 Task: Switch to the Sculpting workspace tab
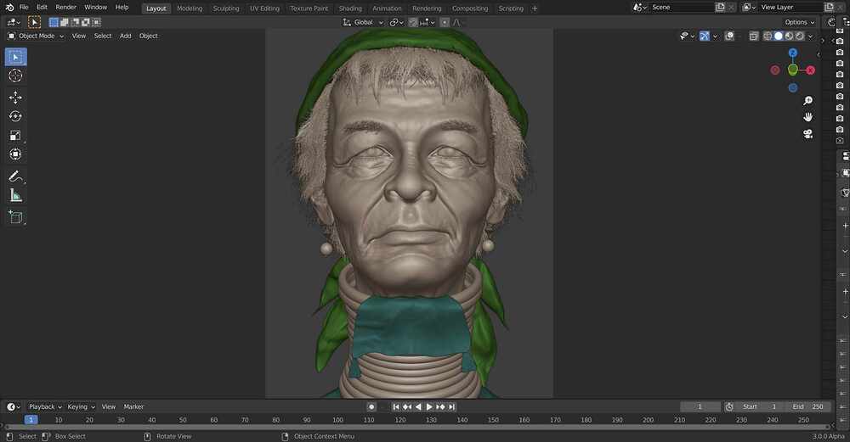click(226, 8)
